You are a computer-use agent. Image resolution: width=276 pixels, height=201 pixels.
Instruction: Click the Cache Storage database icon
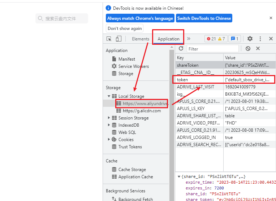[114, 169]
